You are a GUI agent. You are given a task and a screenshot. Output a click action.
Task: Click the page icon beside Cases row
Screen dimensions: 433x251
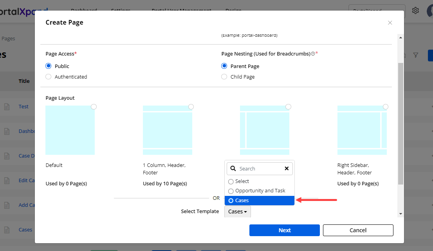click(7, 230)
